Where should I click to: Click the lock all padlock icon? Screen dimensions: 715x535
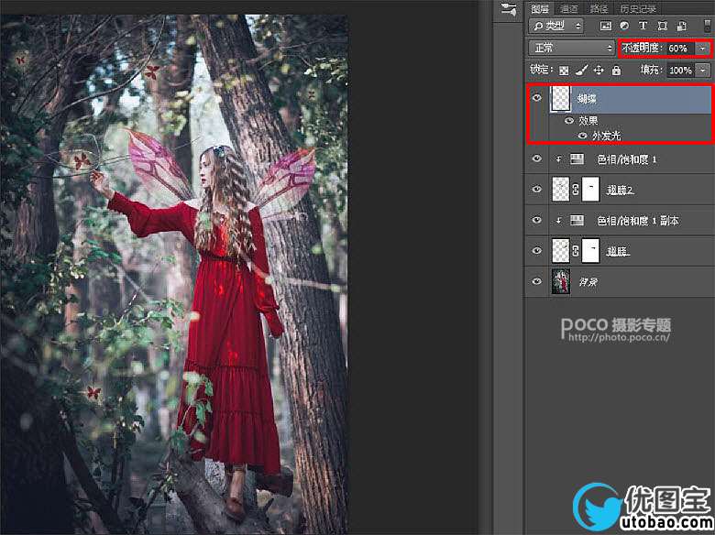click(616, 71)
